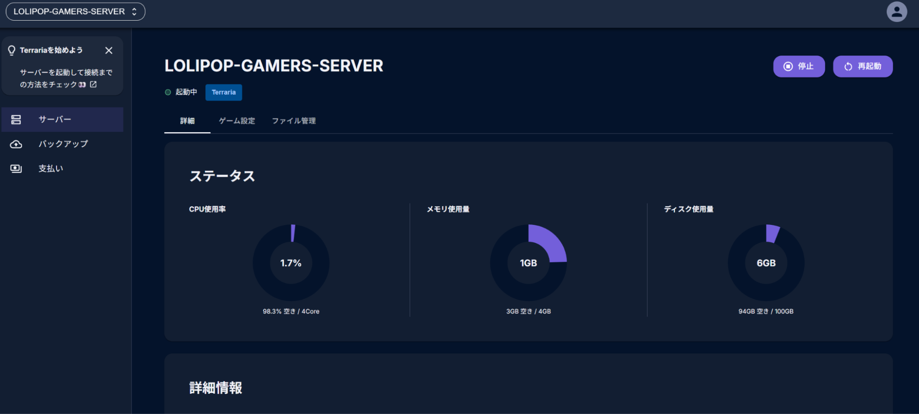Restart the server with 再起動 button
Image resolution: width=919 pixels, height=414 pixels.
(x=863, y=67)
